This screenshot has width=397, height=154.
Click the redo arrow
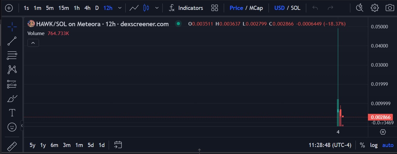[331, 8]
